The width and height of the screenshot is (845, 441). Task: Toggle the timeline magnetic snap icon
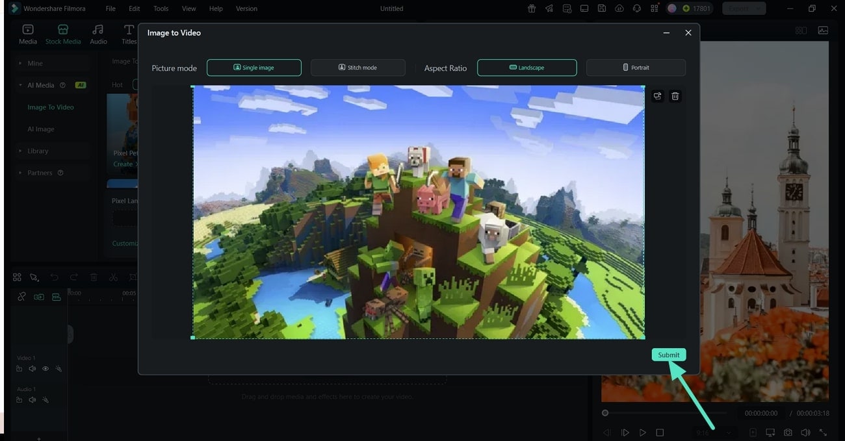[57, 297]
